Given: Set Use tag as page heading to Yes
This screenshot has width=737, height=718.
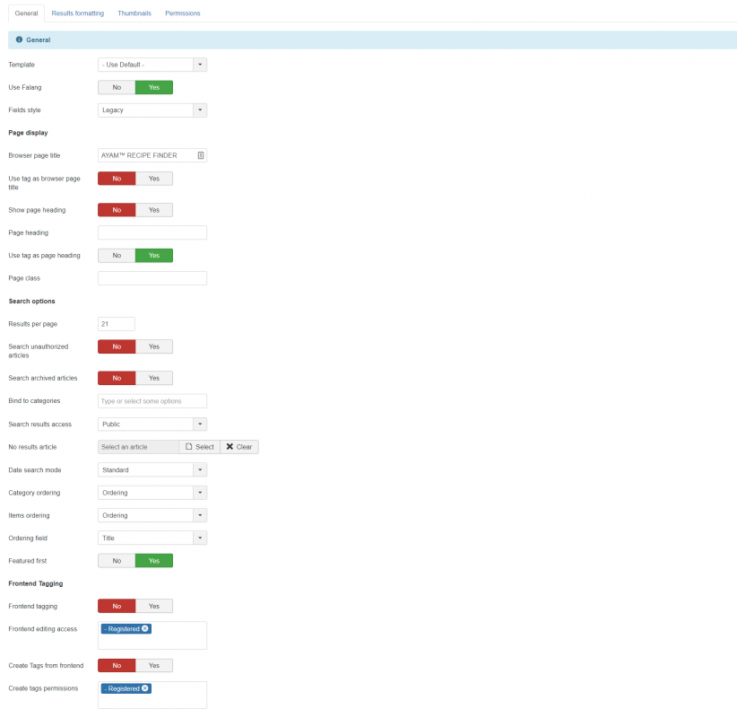Looking at the screenshot, I should [x=154, y=256].
